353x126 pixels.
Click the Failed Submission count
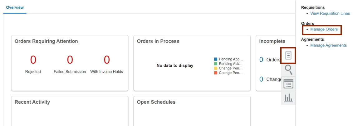click(70, 60)
